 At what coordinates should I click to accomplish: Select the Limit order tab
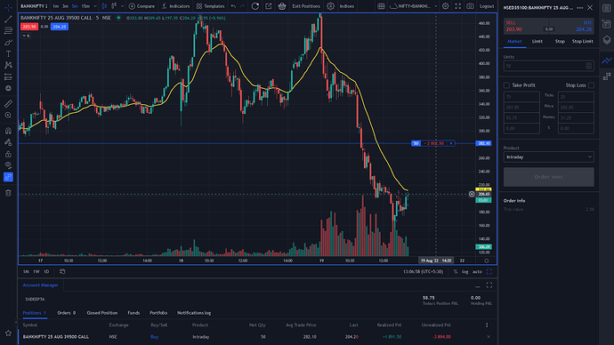pyautogui.click(x=537, y=42)
